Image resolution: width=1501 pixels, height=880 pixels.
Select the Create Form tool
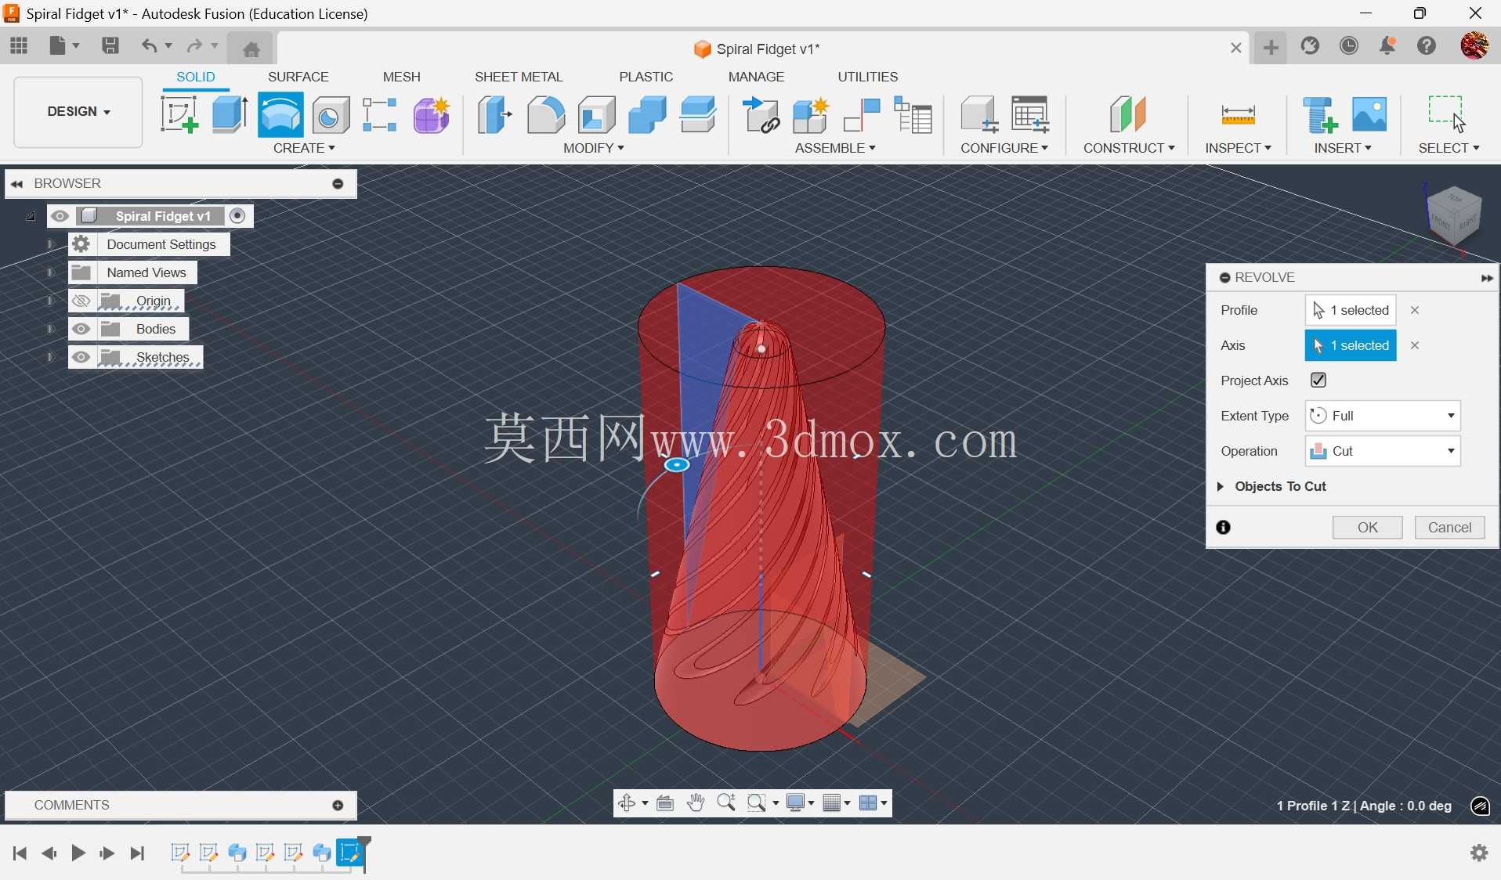432,115
